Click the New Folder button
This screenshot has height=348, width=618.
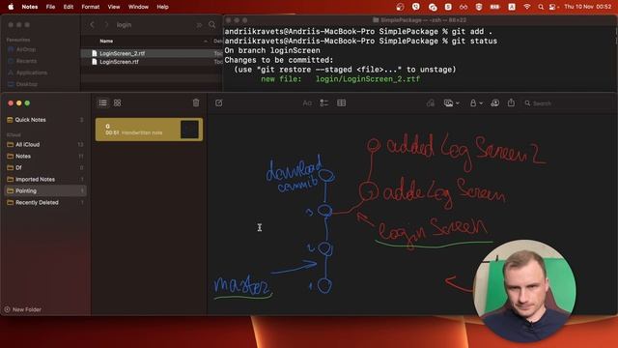click(23, 309)
